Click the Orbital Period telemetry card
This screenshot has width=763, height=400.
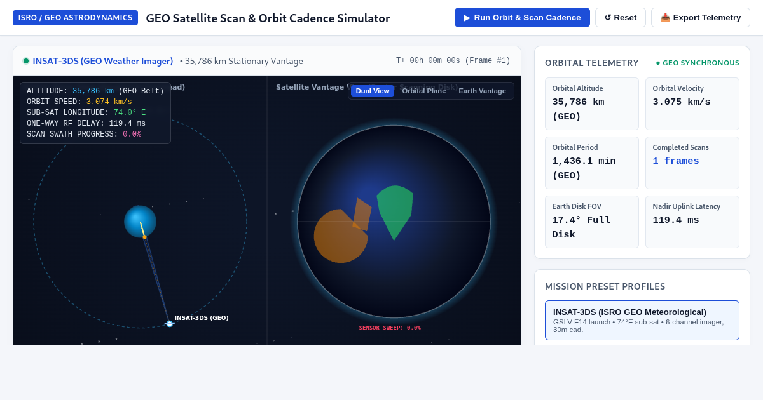[592, 163]
